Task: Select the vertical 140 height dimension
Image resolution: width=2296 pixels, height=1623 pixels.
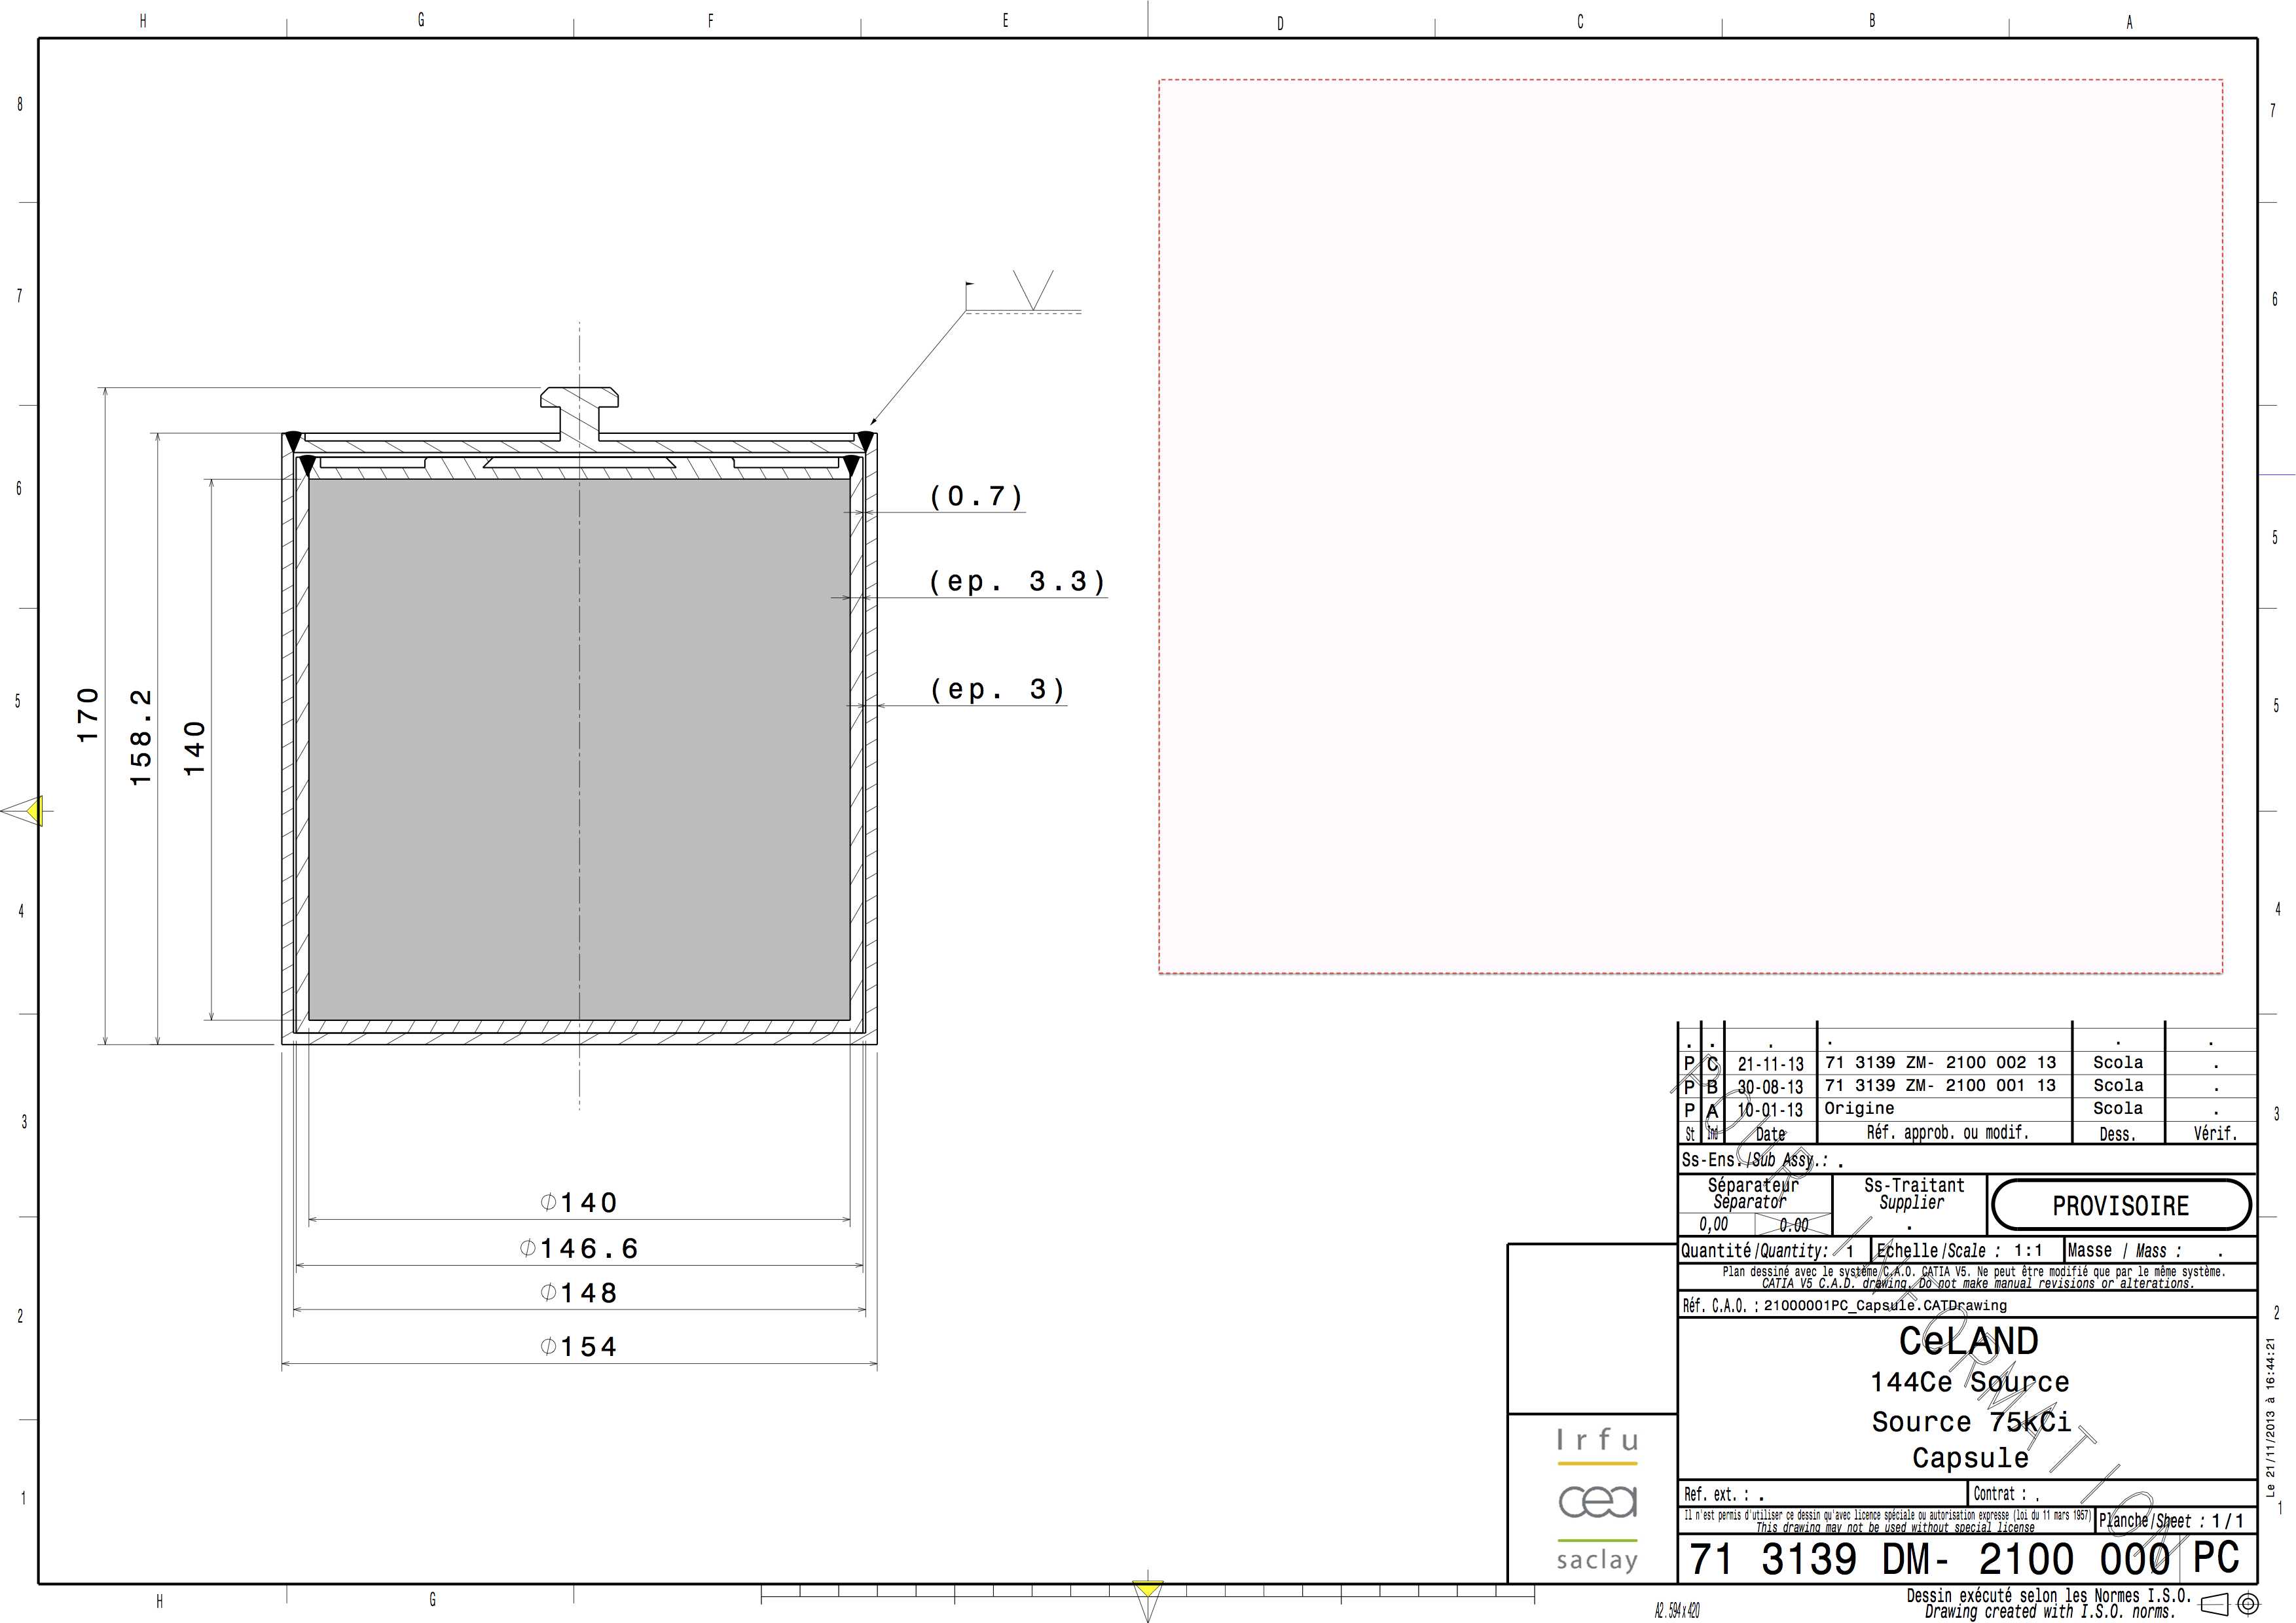Action: click(x=194, y=747)
